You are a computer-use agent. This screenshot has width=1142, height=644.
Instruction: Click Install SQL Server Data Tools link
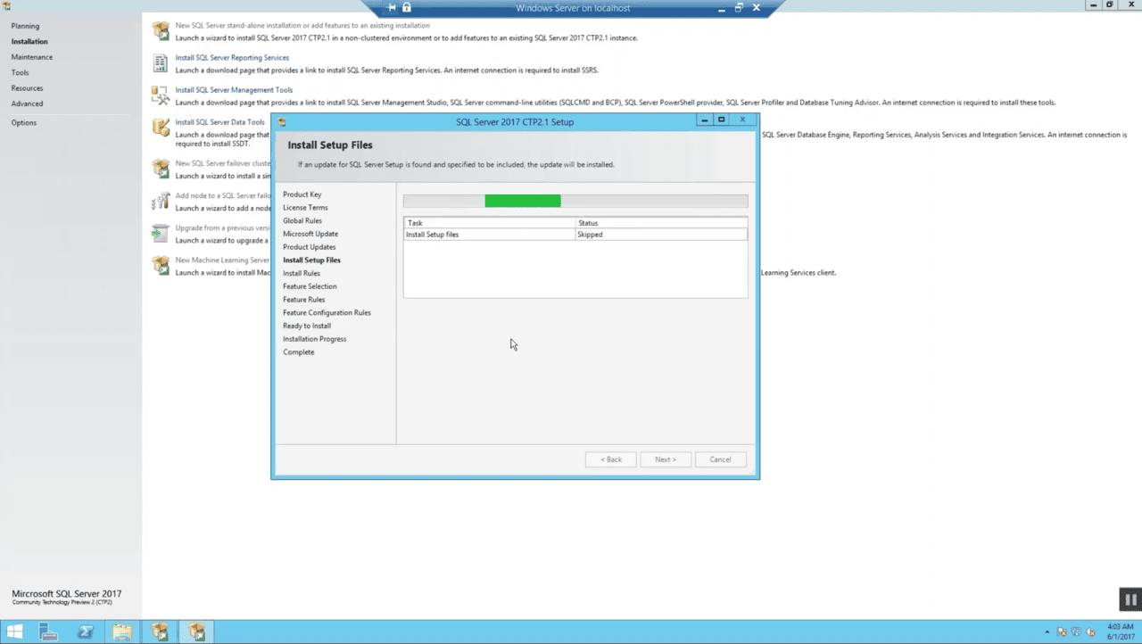[x=220, y=122]
